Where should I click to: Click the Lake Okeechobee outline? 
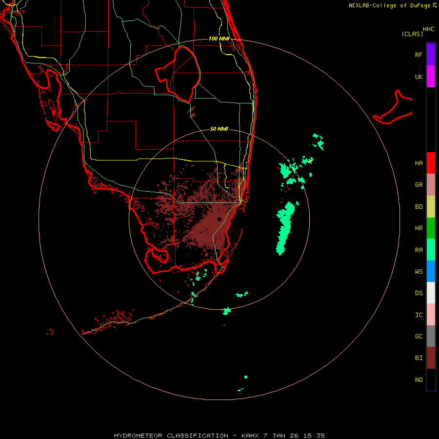178,75
